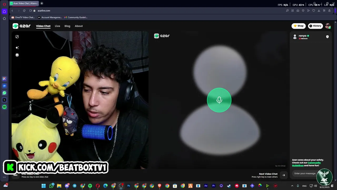337x190 pixels.
Task: Open the Video Chat tab
Action: (43, 26)
